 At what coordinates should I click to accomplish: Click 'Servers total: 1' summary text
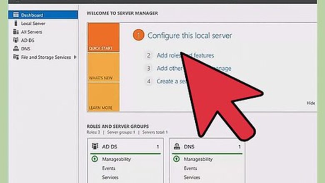(155, 132)
